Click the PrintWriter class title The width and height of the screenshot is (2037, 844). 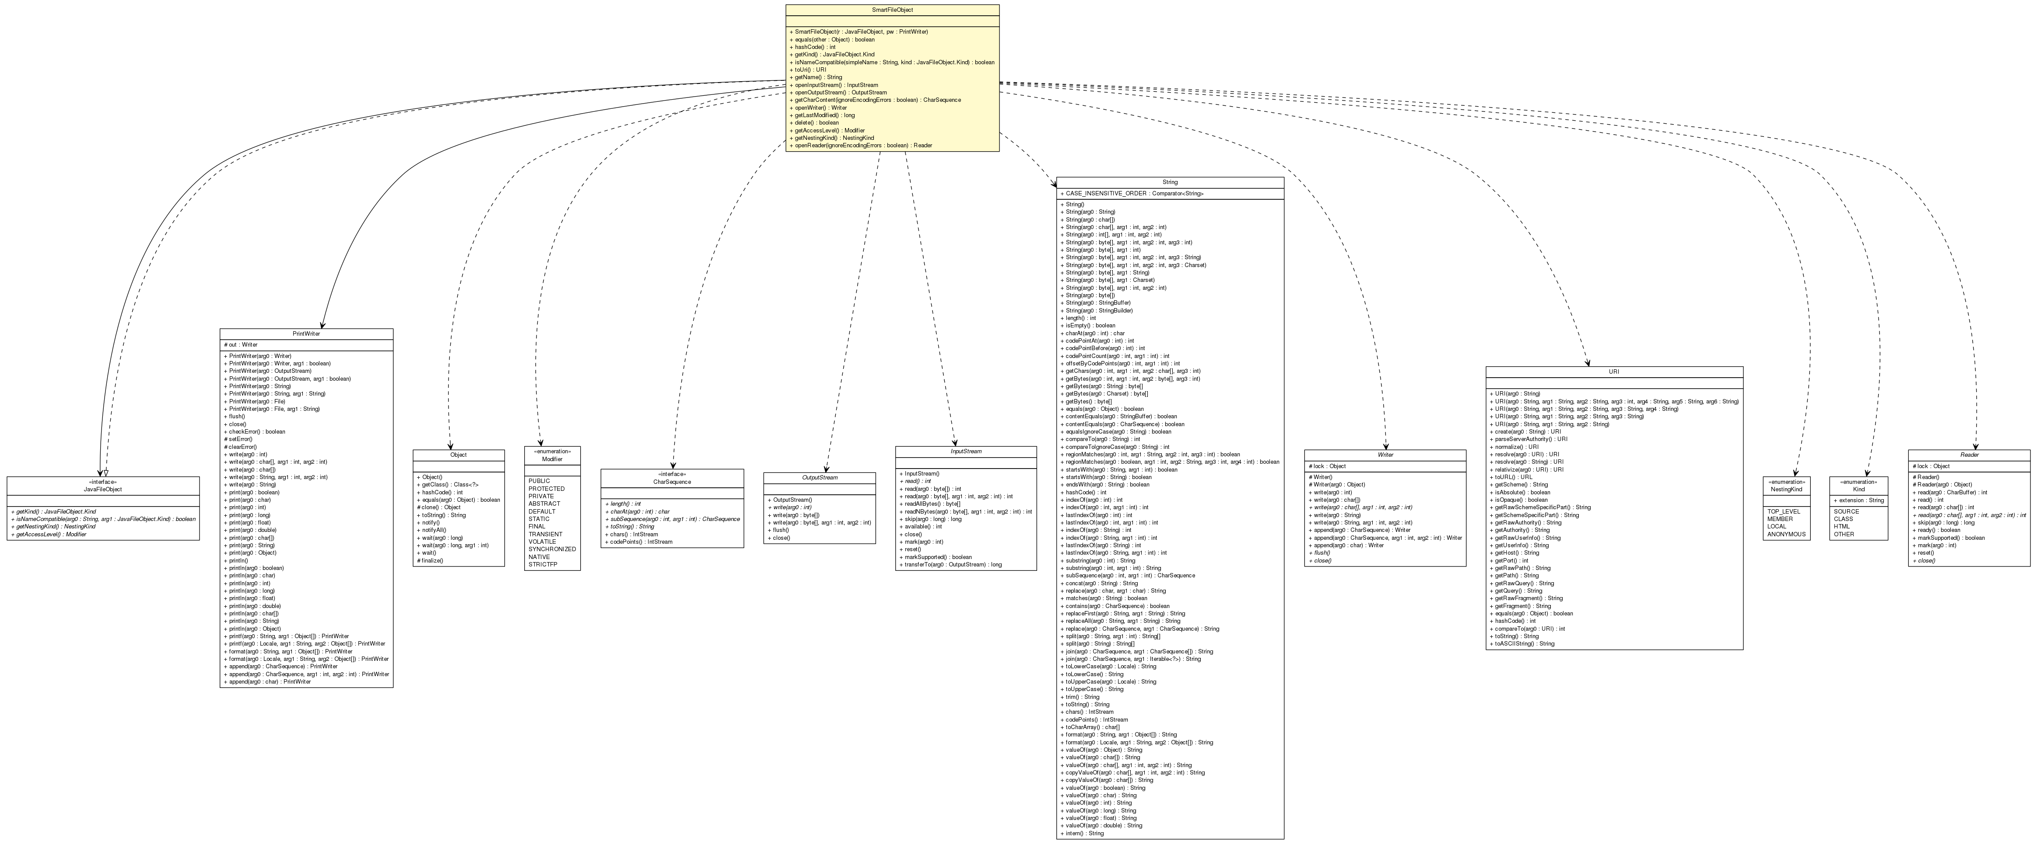click(306, 334)
